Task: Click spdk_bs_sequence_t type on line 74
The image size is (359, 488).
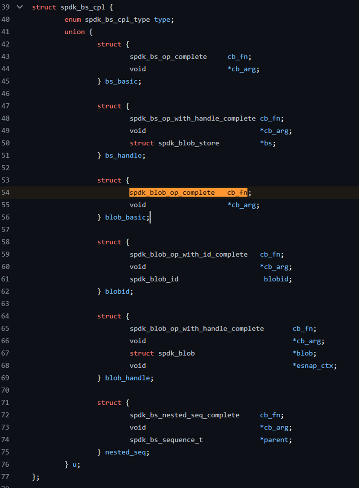Action: click(166, 440)
